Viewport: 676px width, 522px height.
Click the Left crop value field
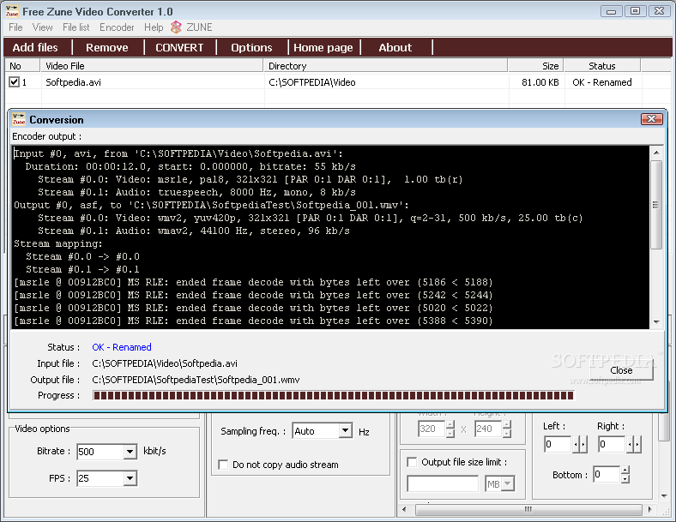(x=558, y=444)
